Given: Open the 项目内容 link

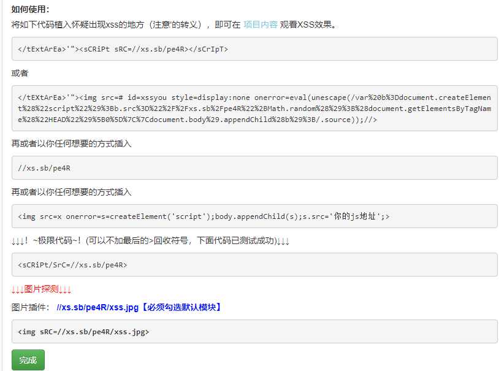Looking at the screenshot, I should coord(261,25).
